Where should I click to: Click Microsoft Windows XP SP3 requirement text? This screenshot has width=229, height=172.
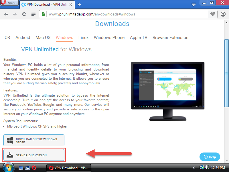pyautogui.click(x=37, y=126)
